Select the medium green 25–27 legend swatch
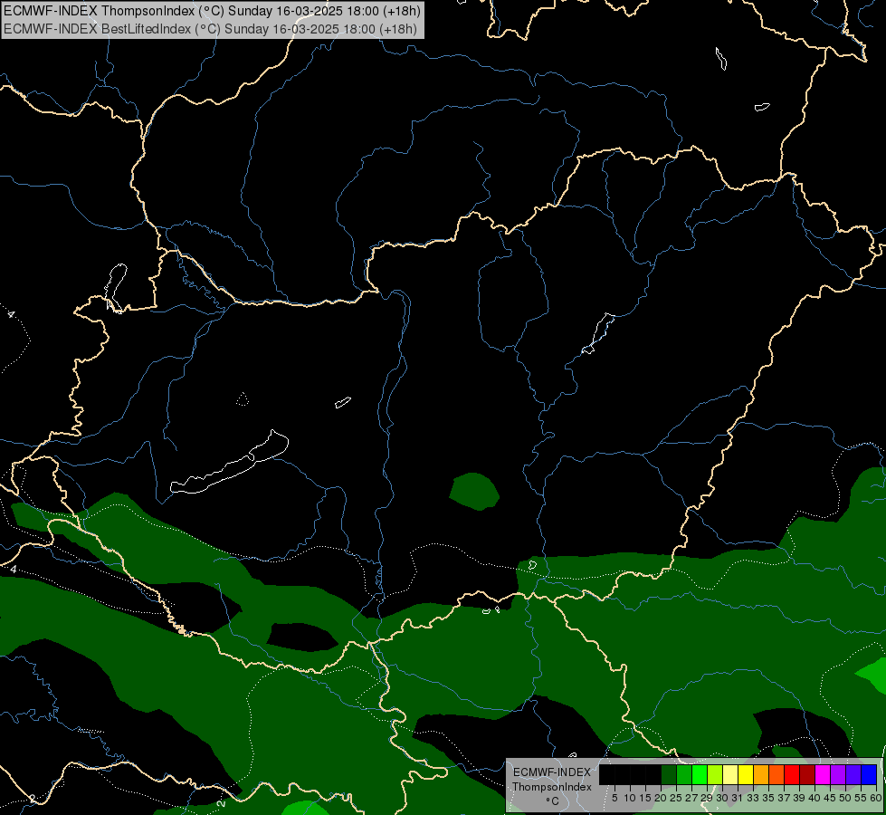This screenshot has height=815, width=886. (684, 774)
